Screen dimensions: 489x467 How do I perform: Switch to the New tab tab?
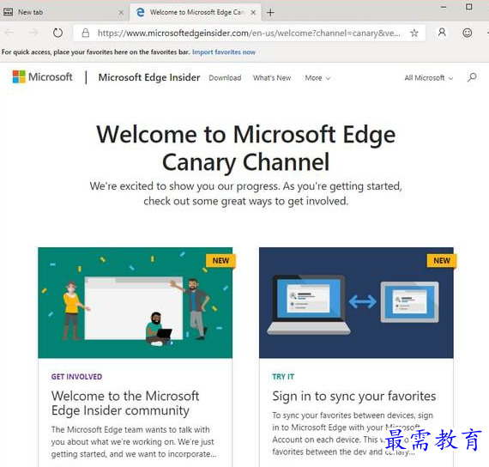pyautogui.click(x=64, y=13)
